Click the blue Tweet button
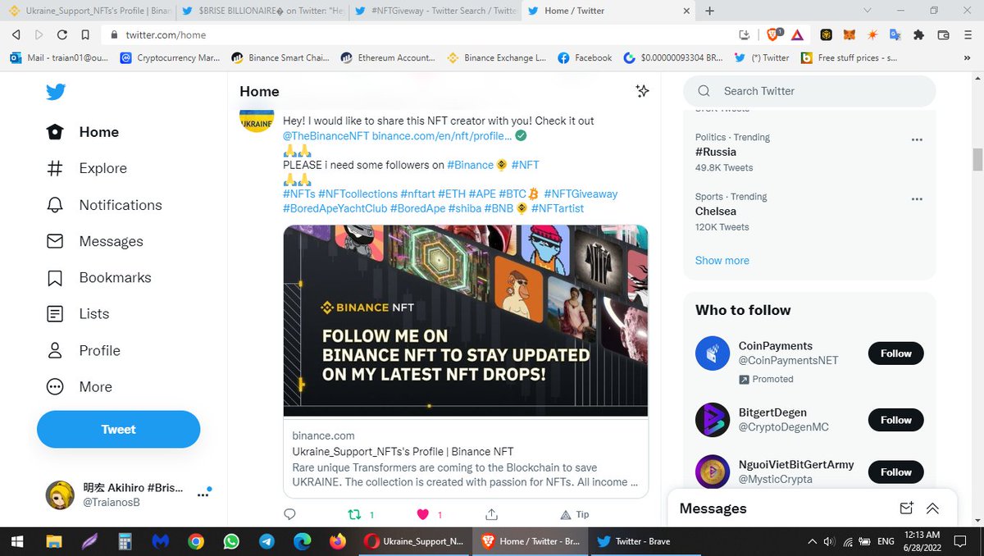 [118, 429]
